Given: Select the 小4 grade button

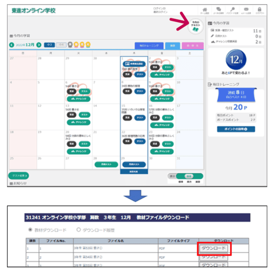Looking at the screenshot, I should click(x=61, y=45).
